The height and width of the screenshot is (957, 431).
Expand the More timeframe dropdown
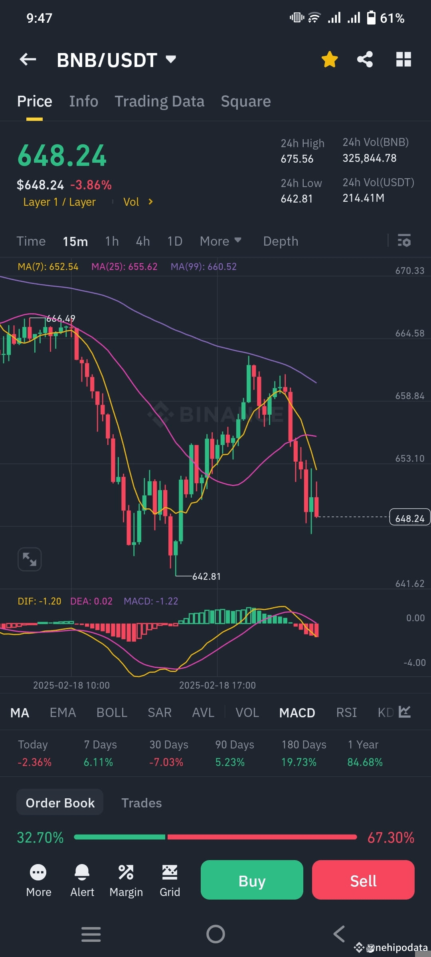[220, 241]
